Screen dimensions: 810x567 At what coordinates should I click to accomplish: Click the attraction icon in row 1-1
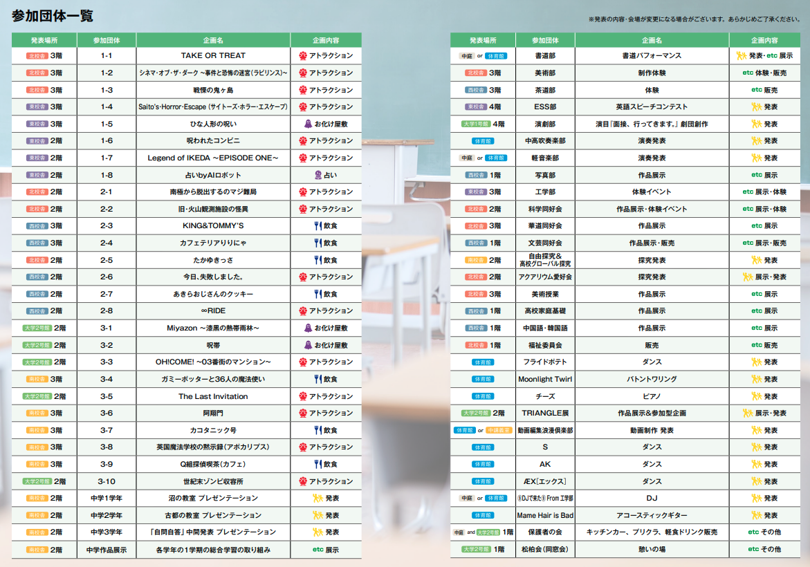point(303,56)
